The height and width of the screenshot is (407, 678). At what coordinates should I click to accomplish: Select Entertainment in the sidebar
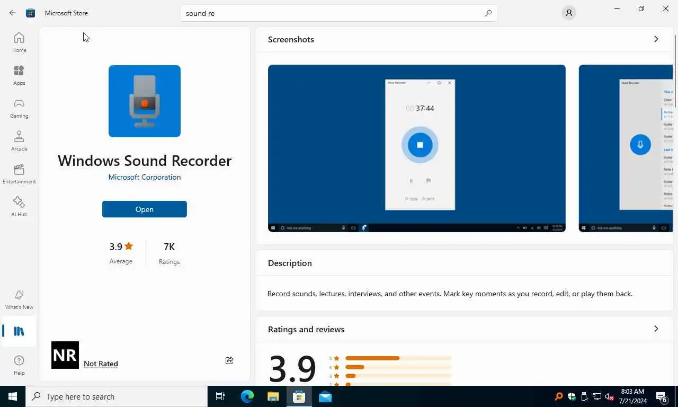coord(19,174)
